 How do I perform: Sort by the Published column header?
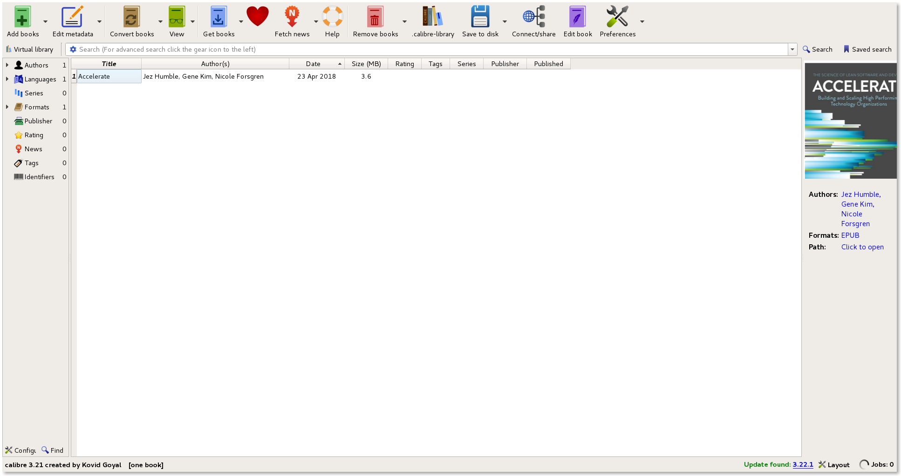548,64
